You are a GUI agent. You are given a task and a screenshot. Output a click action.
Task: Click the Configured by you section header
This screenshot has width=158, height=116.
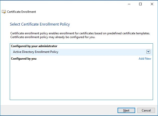[24, 59]
